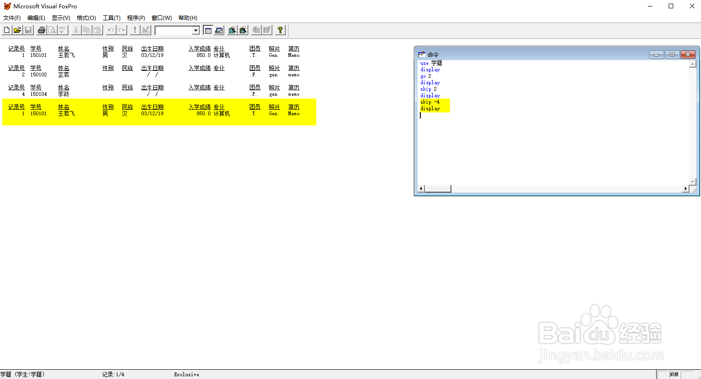Open the 程序(P) menu
701x379 pixels.
coord(136,18)
